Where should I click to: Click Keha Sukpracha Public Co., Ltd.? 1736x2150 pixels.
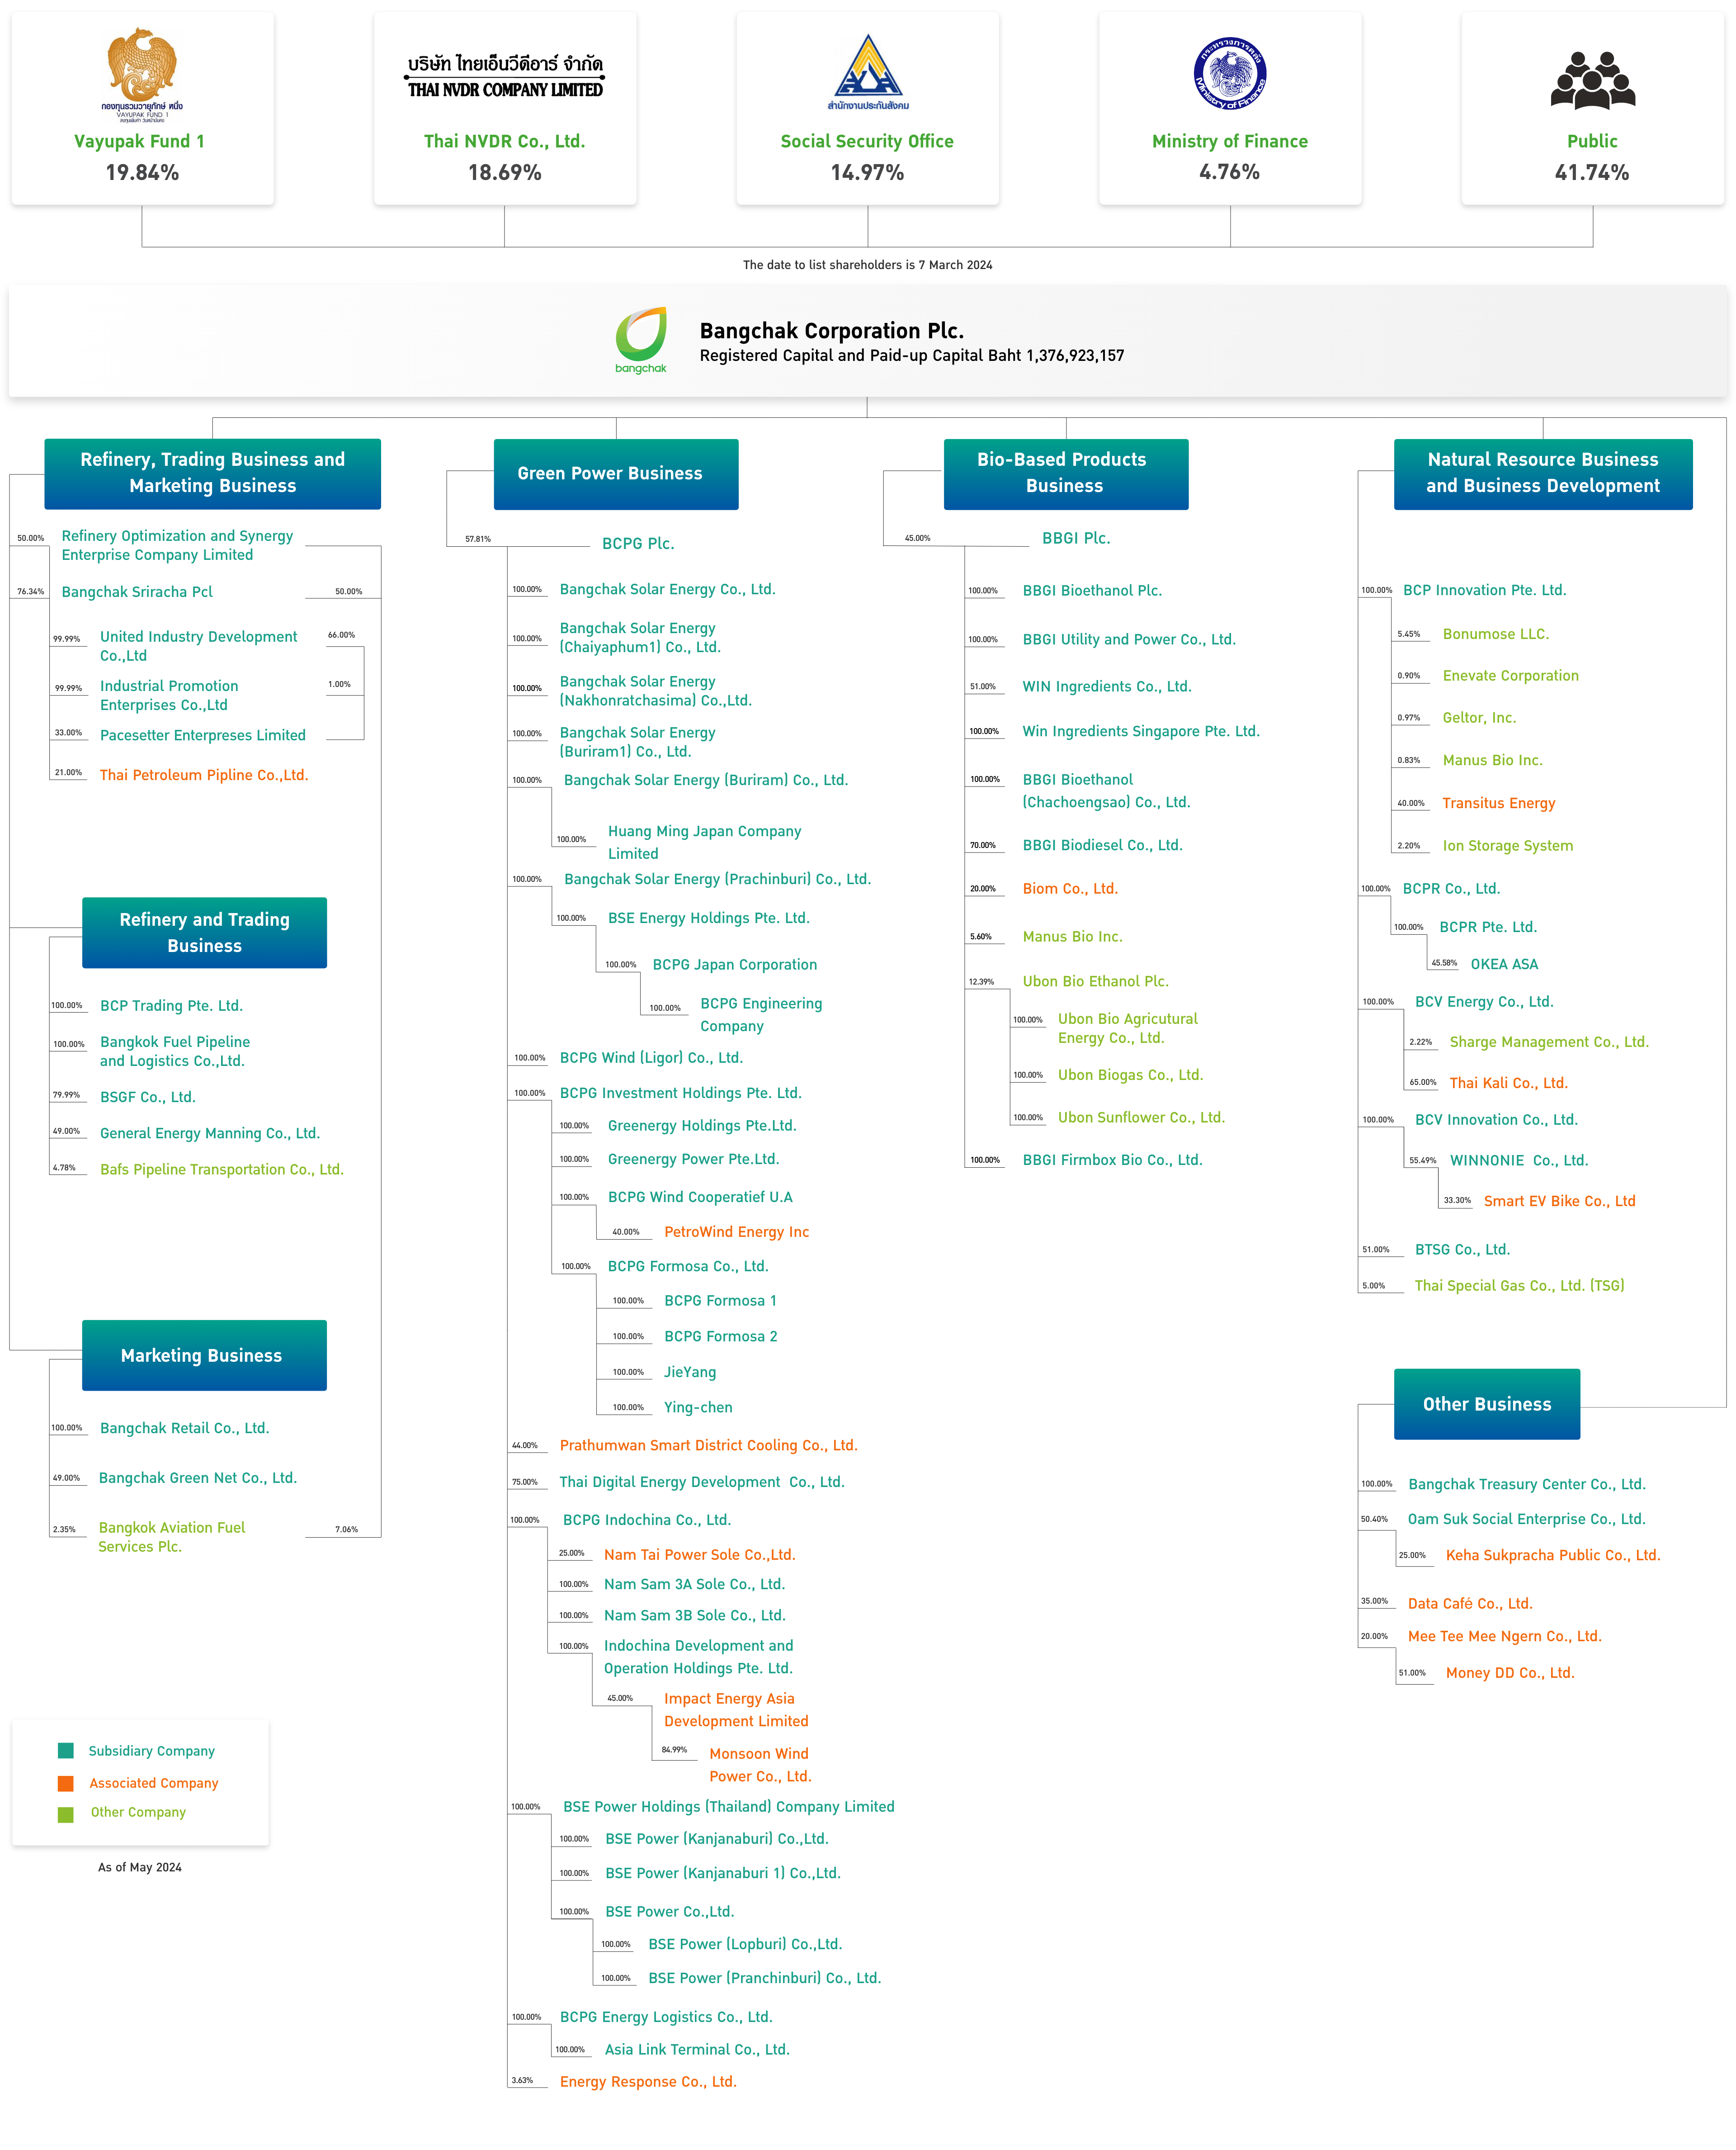click(1552, 1555)
